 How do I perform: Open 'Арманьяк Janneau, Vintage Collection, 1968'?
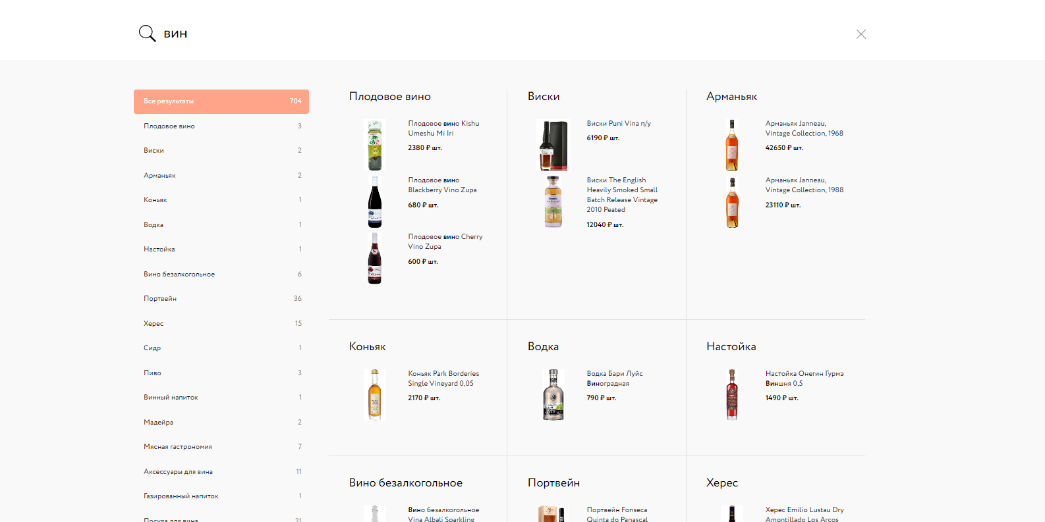pos(805,128)
